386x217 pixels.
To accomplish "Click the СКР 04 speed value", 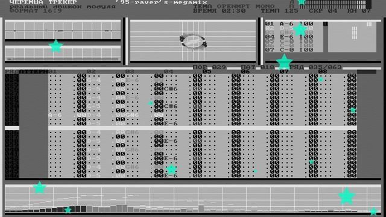I will click(323, 11).
